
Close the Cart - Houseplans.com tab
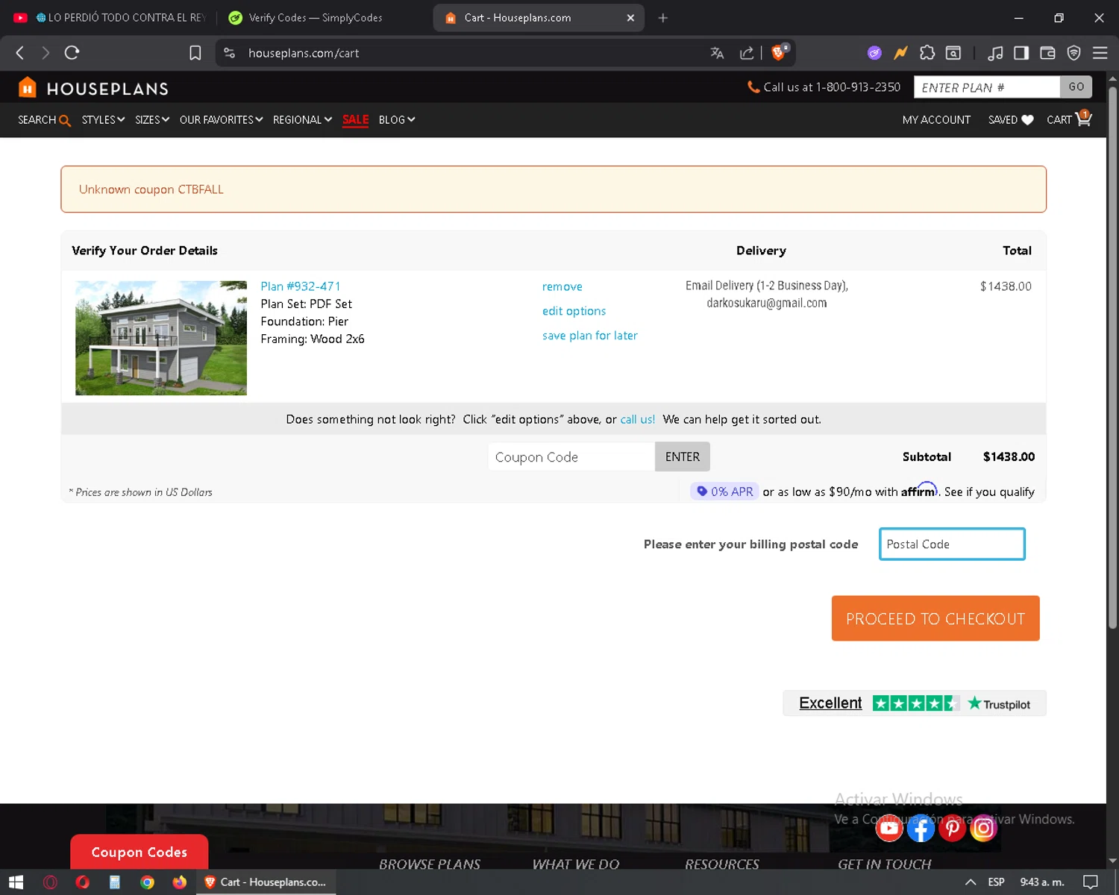(630, 18)
